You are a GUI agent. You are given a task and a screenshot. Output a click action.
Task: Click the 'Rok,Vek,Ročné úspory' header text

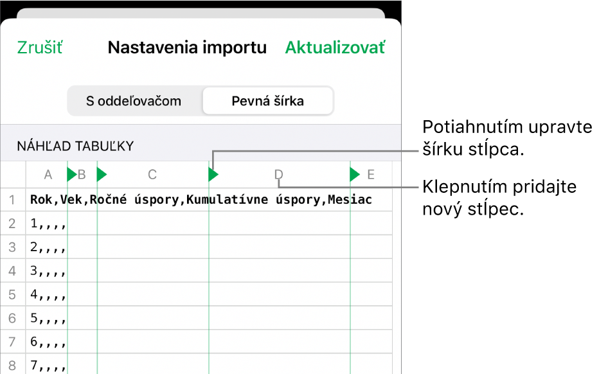click(104, 200)
